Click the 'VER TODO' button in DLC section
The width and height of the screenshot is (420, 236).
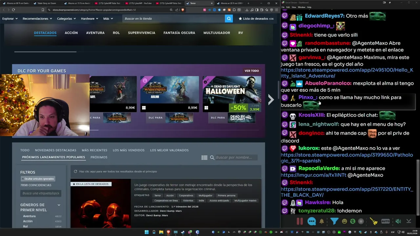[x=252, y=71]
